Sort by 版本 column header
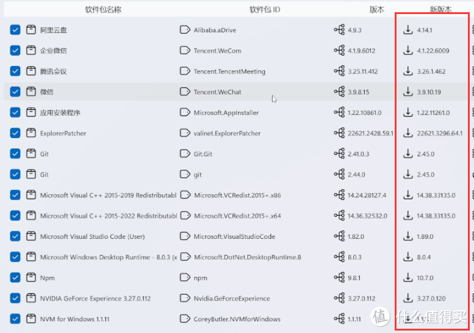The height and width of the screenshot is (333, 474). pyautogui.click(x=376, y=10)
